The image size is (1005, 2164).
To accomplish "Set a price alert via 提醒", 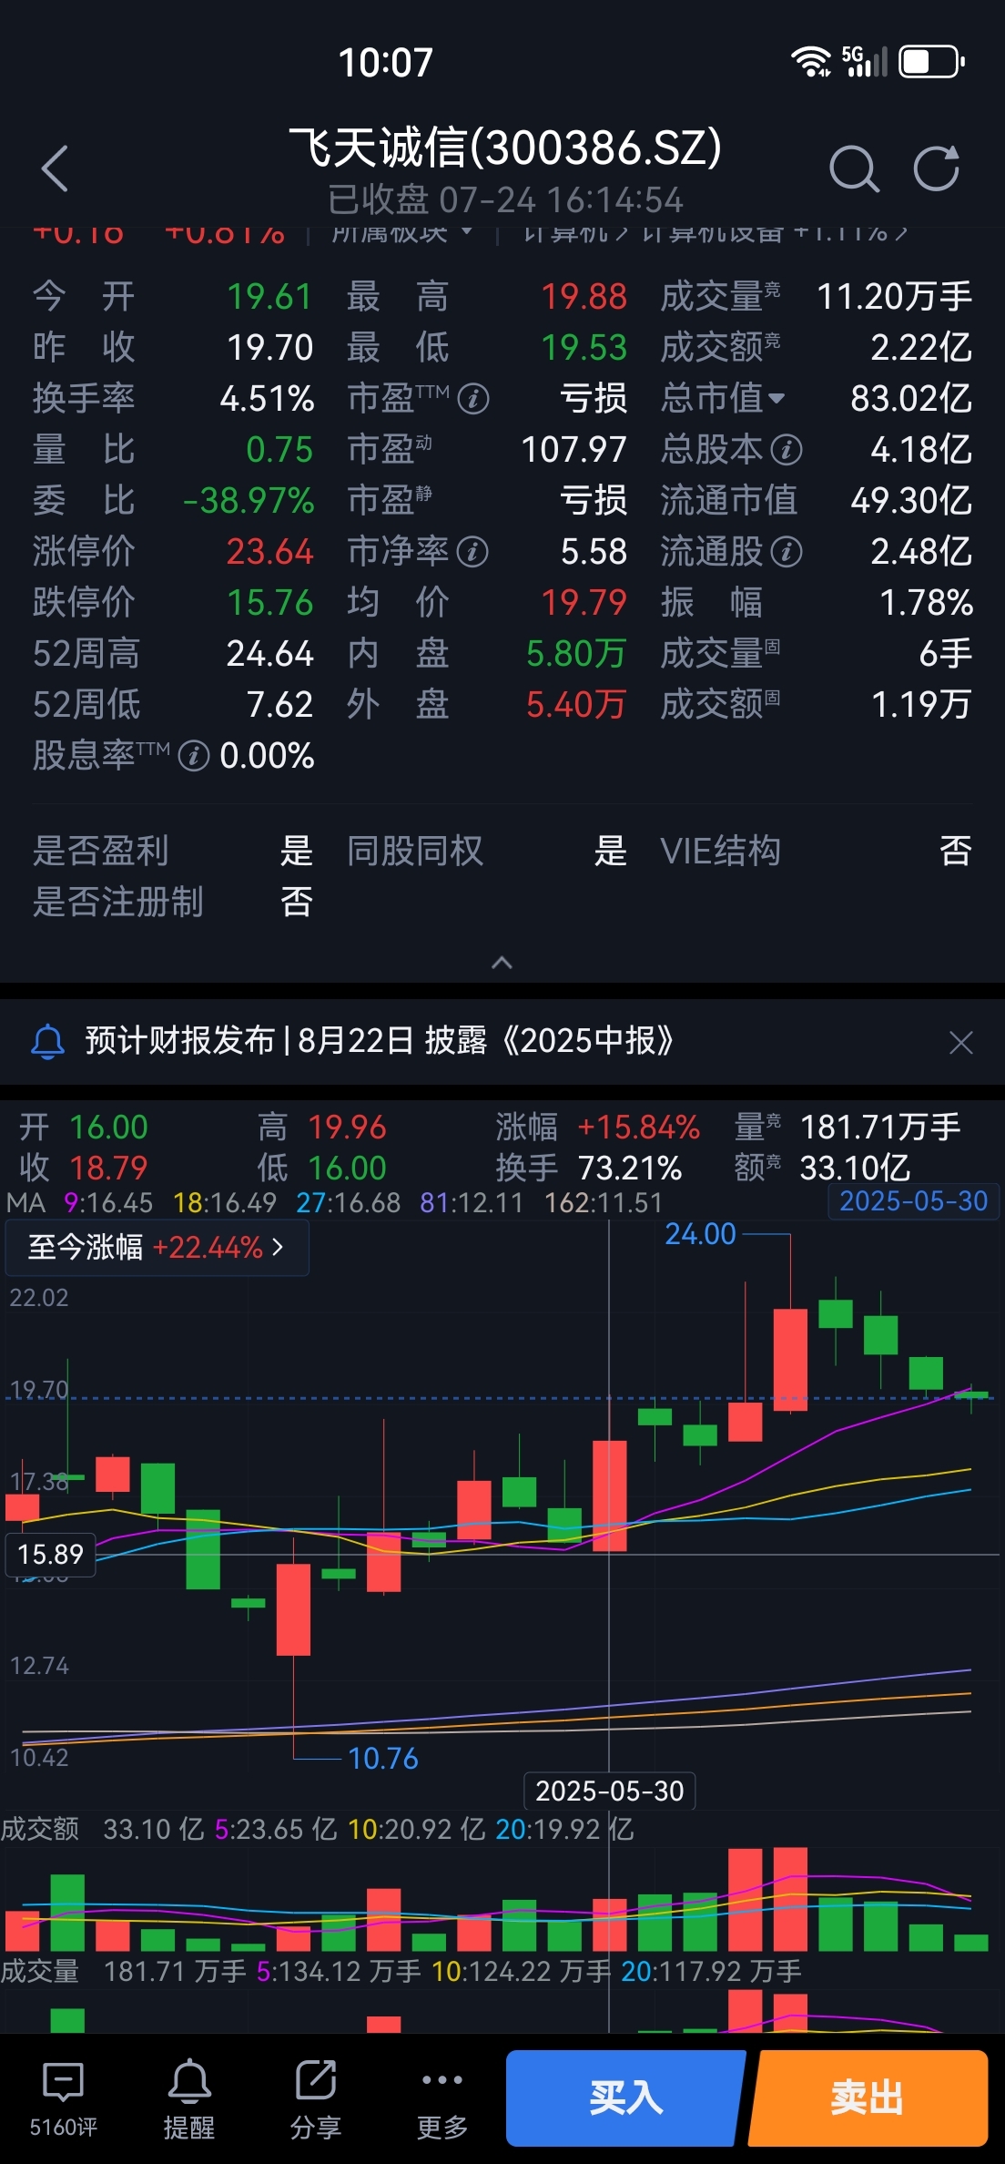I will click(189, 2100).
